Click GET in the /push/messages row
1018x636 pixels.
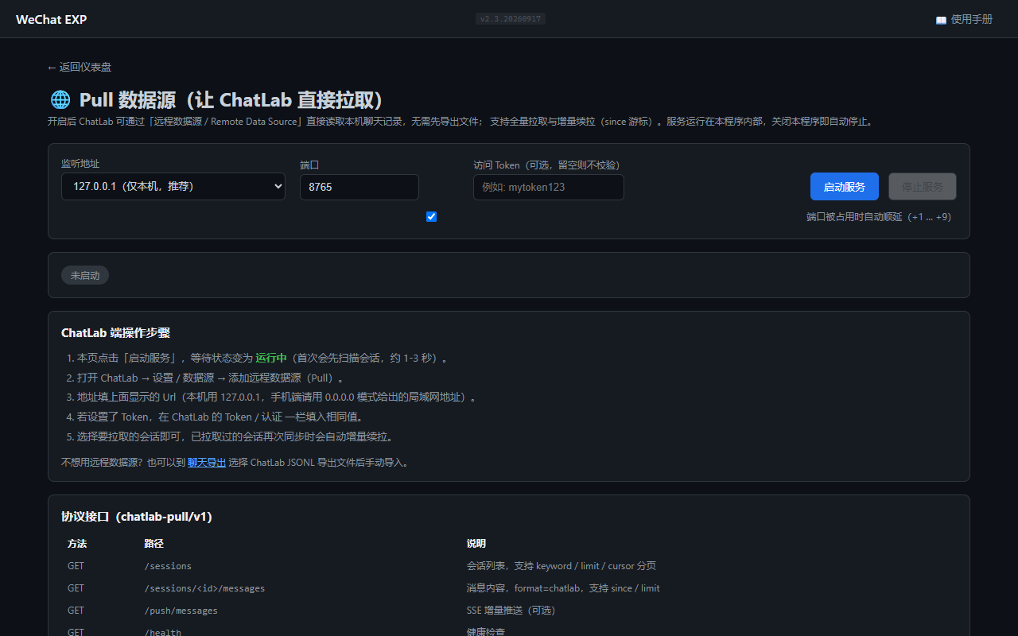tap(76, 611)
